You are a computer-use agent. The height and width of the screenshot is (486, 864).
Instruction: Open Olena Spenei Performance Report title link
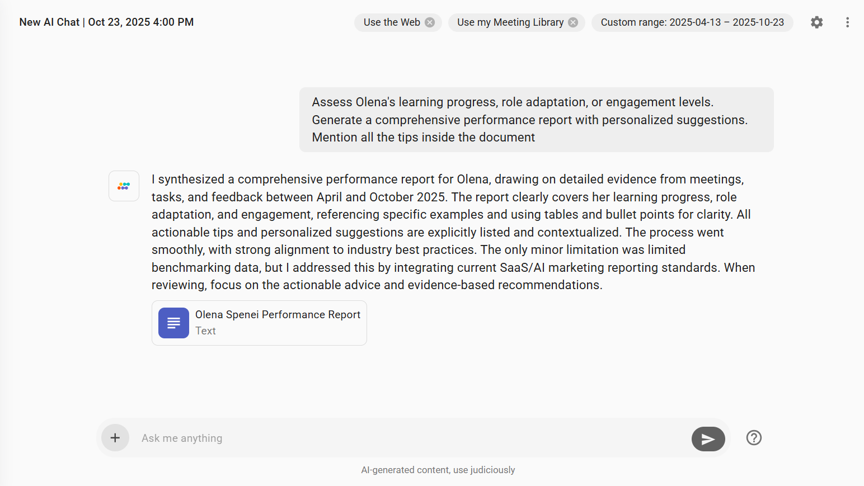tap(278, 315)
